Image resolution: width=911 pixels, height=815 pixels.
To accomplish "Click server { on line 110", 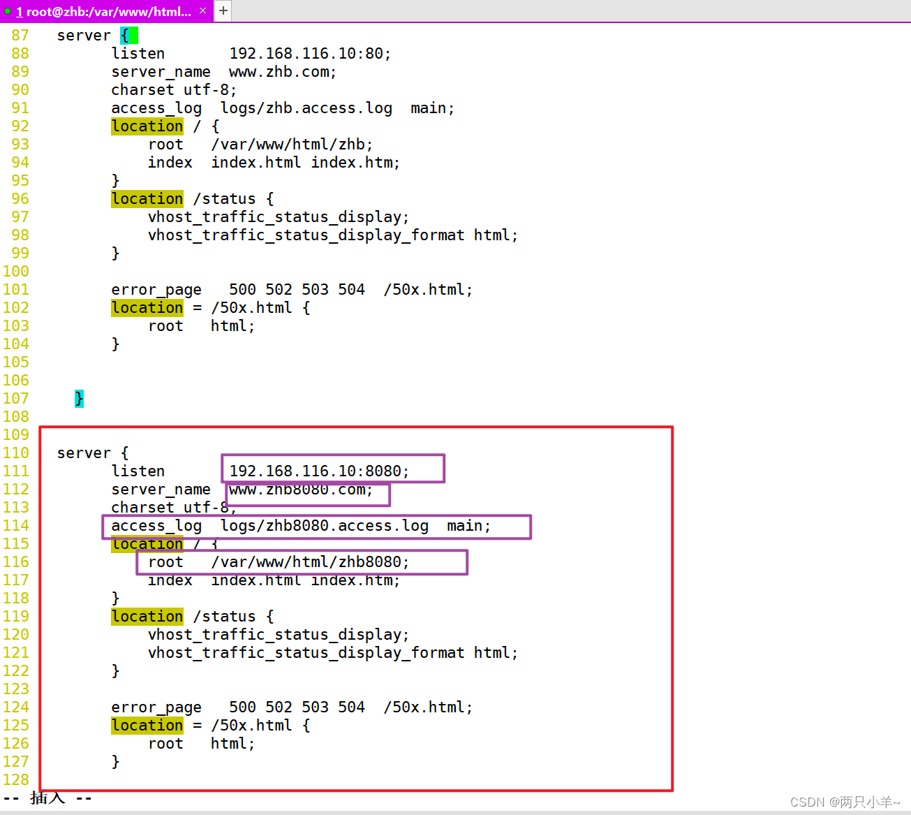I will coord(93,453).
